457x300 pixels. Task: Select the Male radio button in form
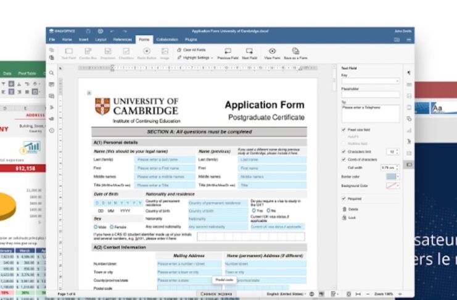pyautogui.click(x=96, y=227)
